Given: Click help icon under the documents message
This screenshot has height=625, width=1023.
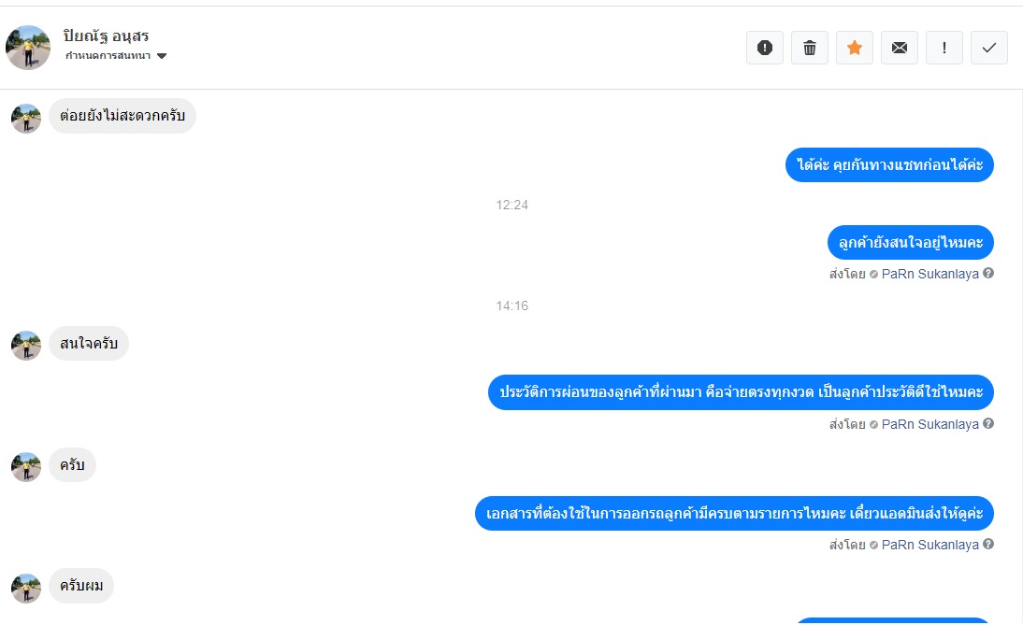Looking at the screenshot, I should click(x=988, y=544).
